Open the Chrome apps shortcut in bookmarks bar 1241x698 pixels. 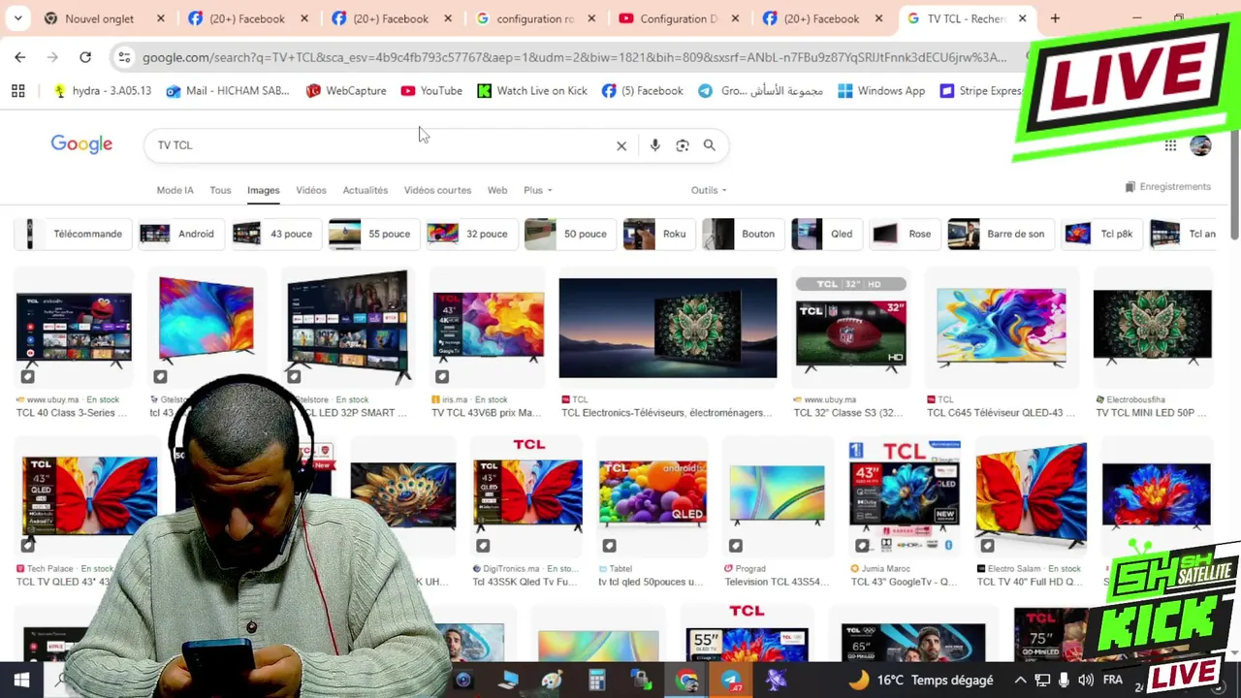(17, 91)
